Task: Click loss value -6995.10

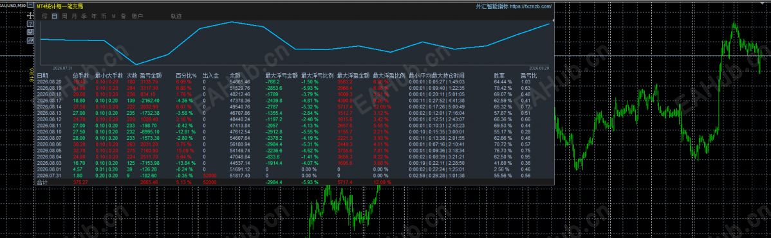Action: point(150,132)
